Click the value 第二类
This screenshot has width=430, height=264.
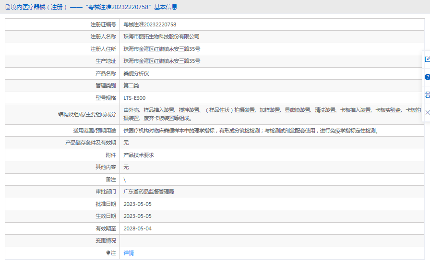(131, 85)
